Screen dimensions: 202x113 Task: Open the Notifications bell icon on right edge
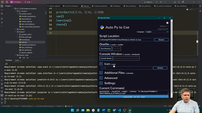coord(200,6)
